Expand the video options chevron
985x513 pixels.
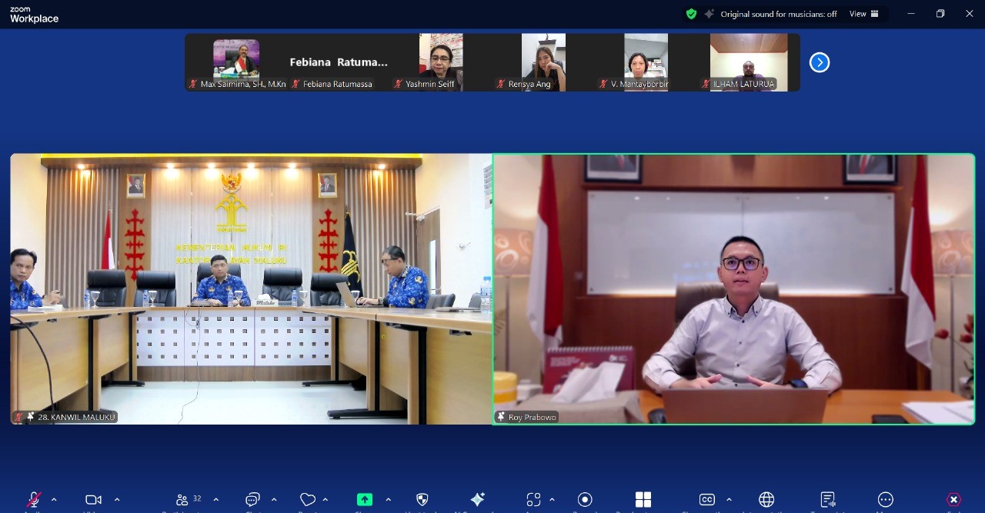[x=117, y=500]
